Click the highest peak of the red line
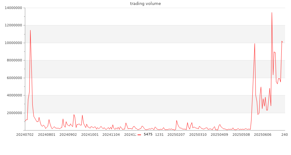The height and width of the screenshot is (155, 291). 272,13
